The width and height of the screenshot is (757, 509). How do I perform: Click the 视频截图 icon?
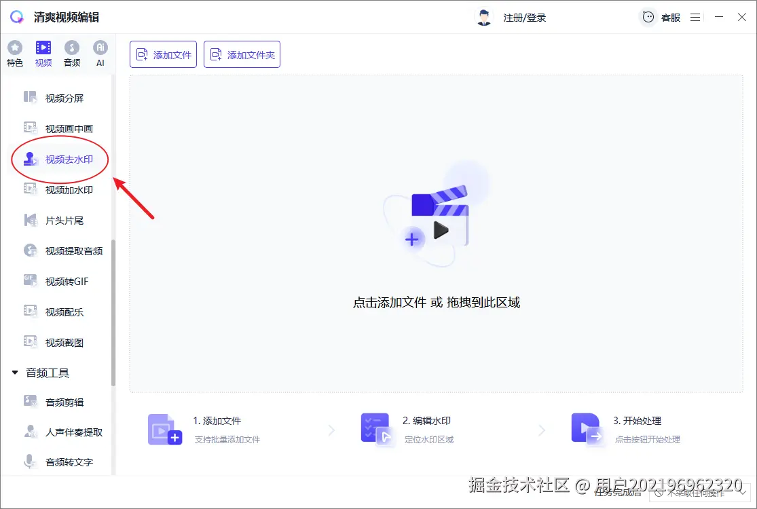31,342
